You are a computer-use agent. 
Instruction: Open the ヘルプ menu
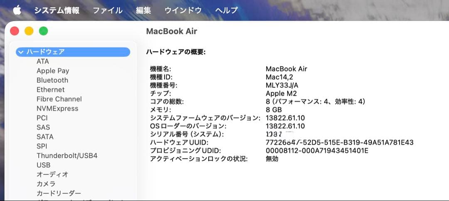(227, 10)
